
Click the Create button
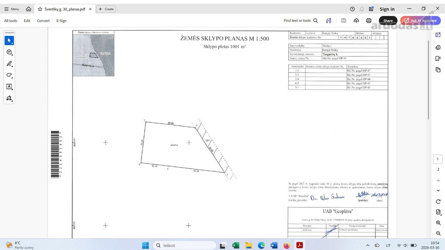[106, 9]
